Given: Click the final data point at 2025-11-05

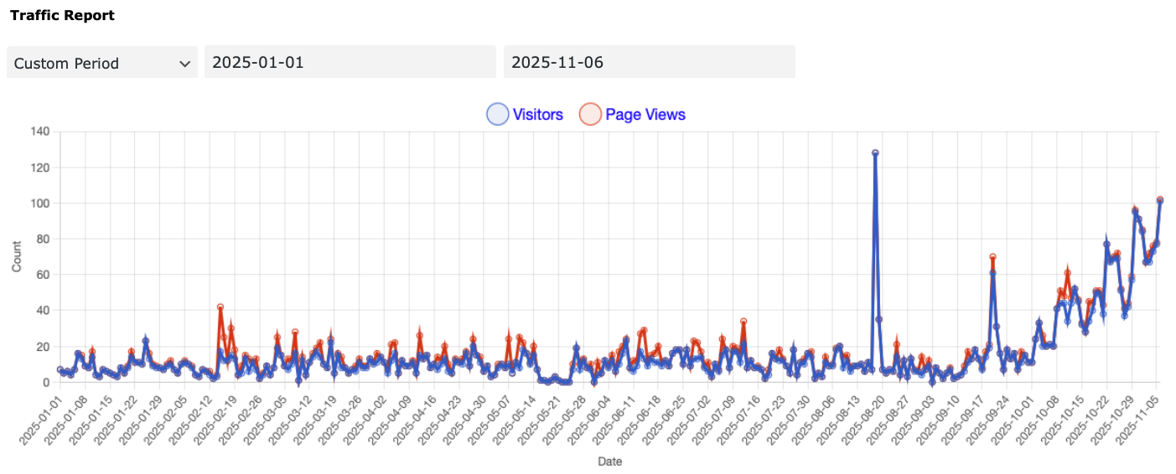Looking at the screenshot, I should tap(1160, 200).
